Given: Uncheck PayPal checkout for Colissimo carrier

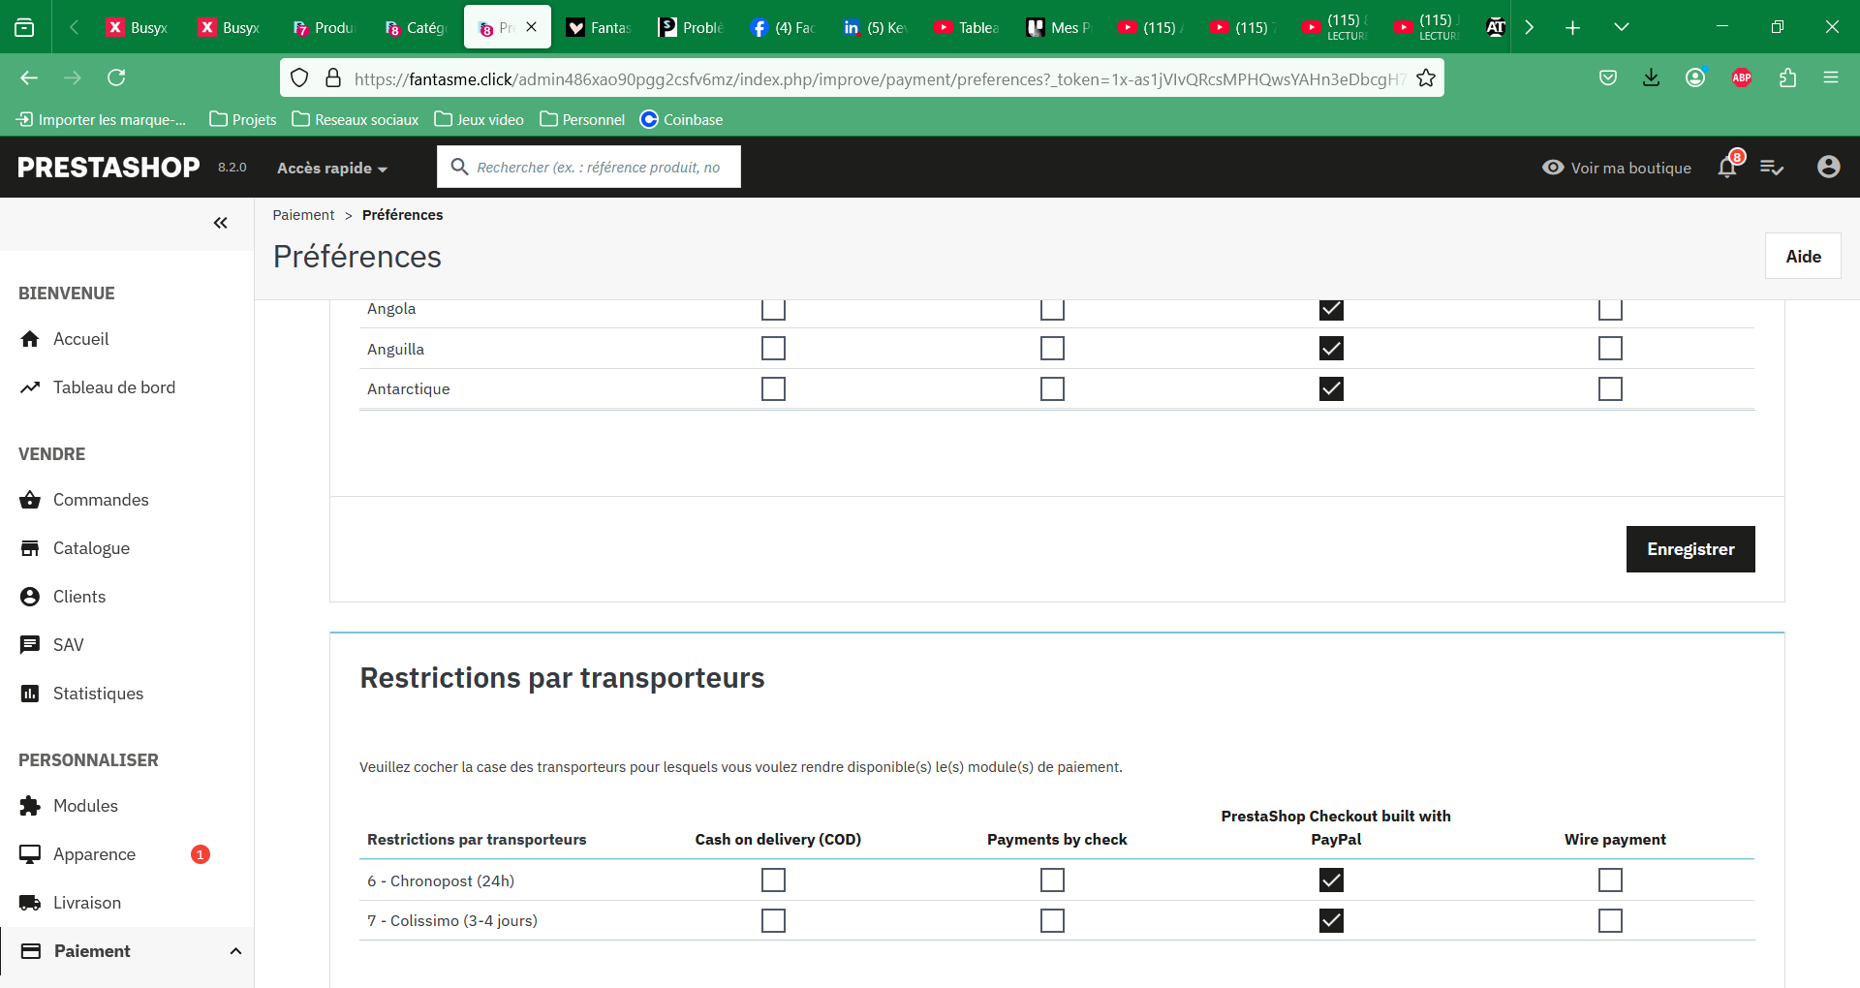Looking at the screenshot, I should (1331, 920).
